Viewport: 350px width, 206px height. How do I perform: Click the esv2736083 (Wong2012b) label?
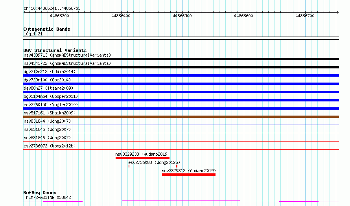click(x=154, y=162)
